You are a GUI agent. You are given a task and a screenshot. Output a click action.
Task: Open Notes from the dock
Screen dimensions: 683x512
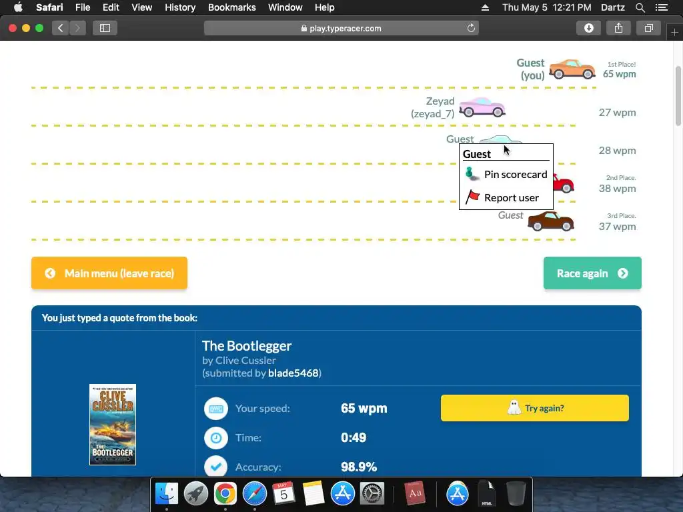[x=313, y=494]
